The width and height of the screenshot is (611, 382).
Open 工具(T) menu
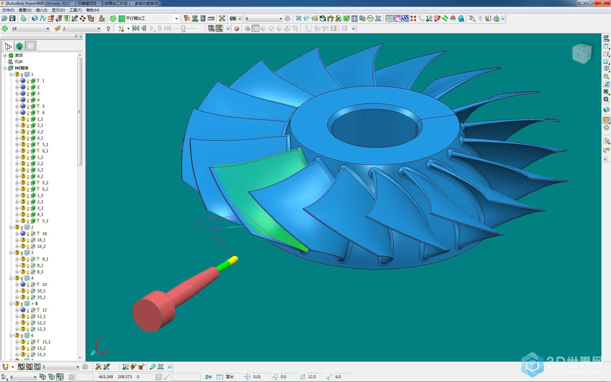click(x=75, y=10)
